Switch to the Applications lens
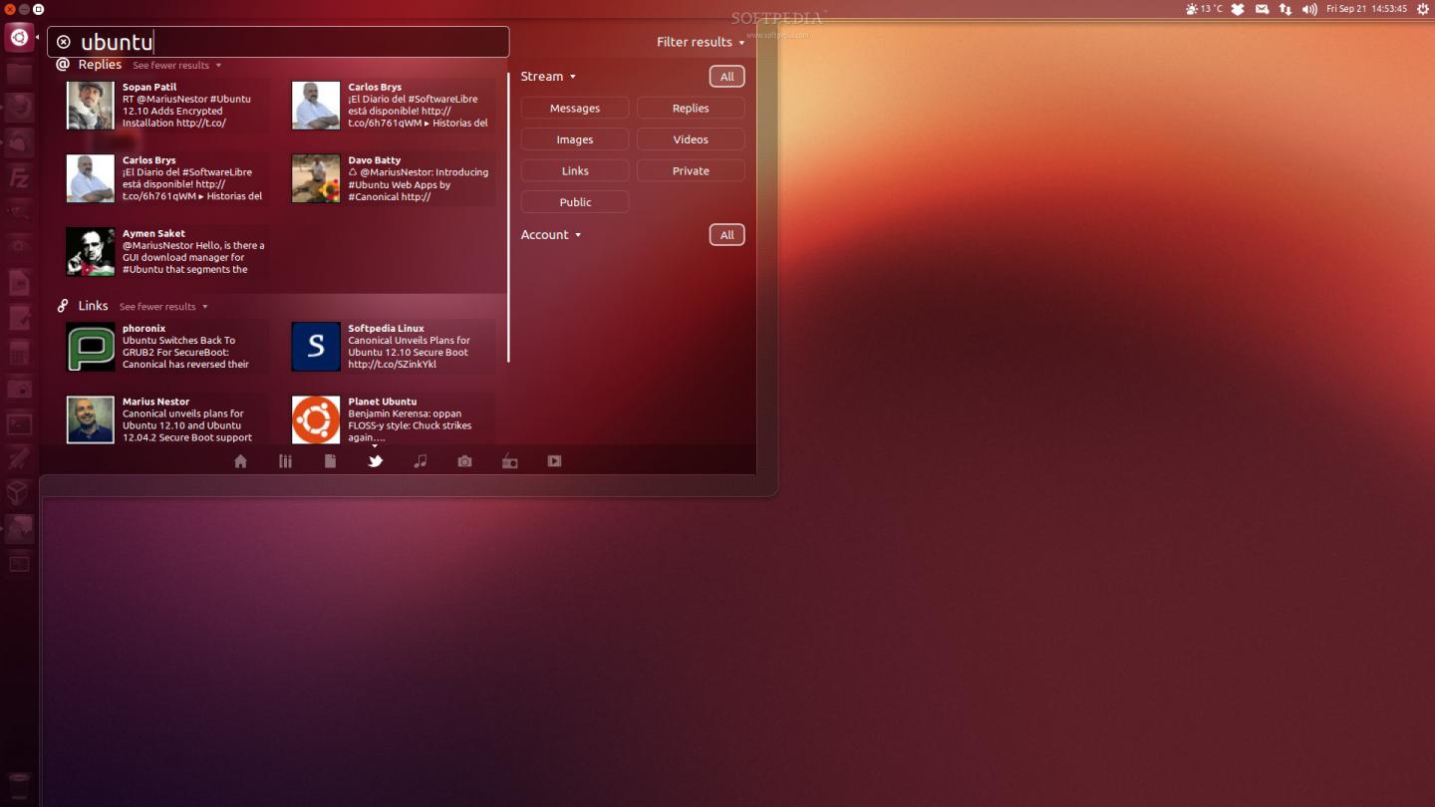This screenshot has height=807, width=1435. click(x=285, y=461)
